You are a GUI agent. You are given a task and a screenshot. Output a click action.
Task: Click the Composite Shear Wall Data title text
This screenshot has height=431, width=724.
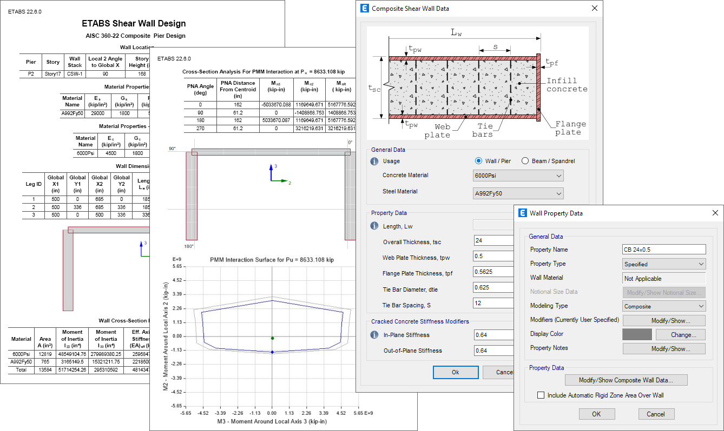pyautogui.click(x=410, y=8)
